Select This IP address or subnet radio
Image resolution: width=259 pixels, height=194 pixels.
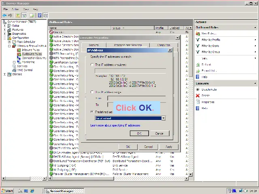(x=92, y=65)
